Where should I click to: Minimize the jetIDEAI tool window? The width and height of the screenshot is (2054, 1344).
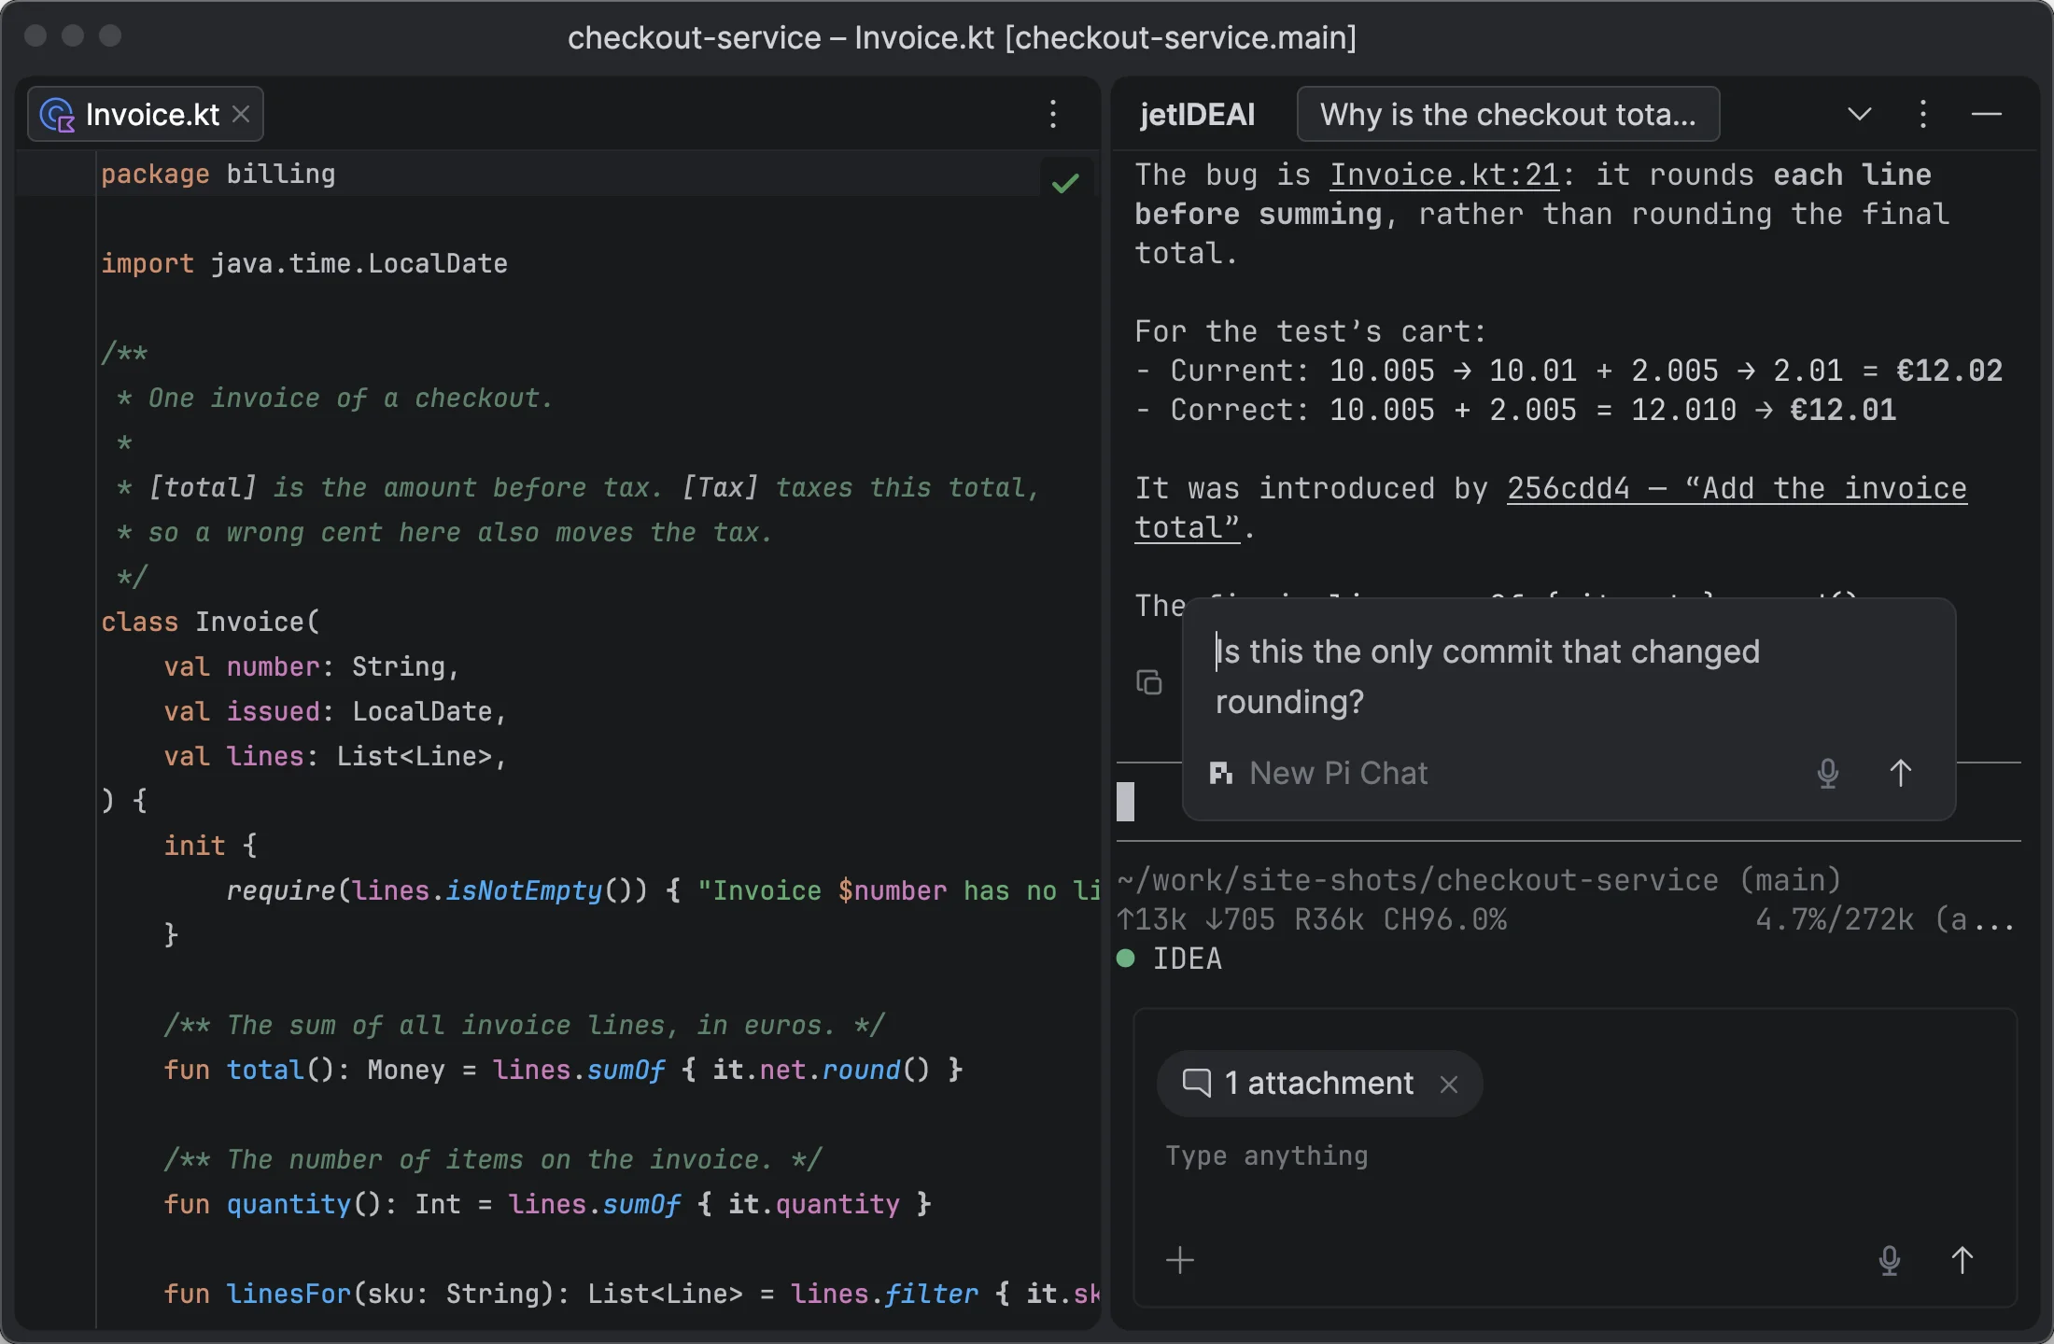click(1986, 114)
